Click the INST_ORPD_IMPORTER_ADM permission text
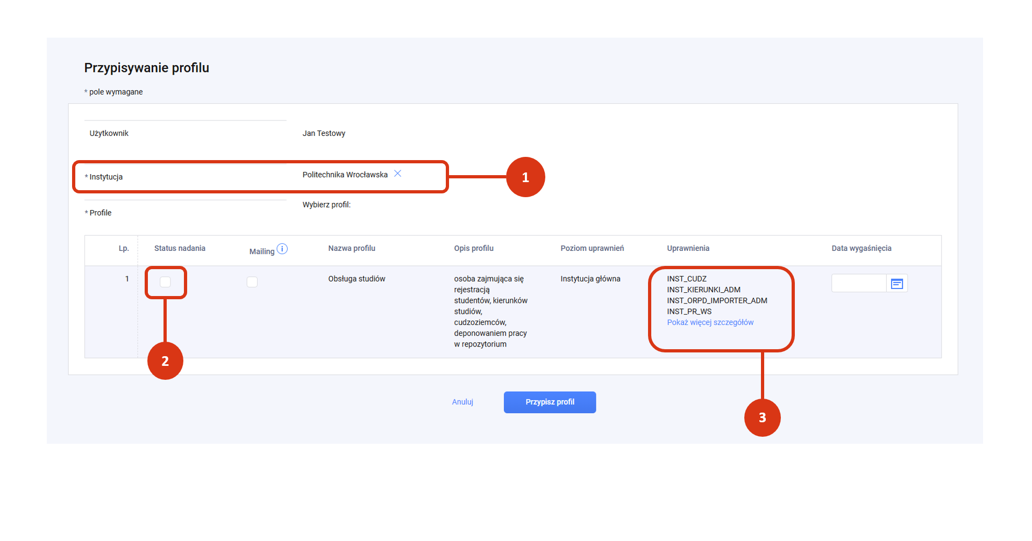 (717, 300)
